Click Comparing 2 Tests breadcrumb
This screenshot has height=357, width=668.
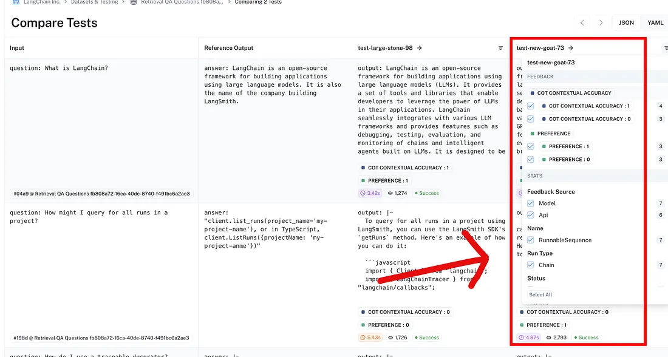click(258, 2)
